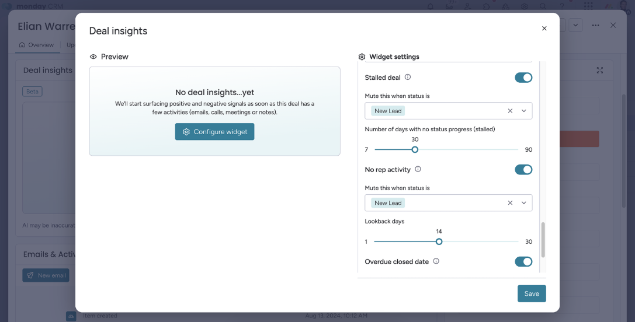The height and width of the screenshot is (322, 635).
Task: Click the Beta badge in background widget
Action: 32,92
